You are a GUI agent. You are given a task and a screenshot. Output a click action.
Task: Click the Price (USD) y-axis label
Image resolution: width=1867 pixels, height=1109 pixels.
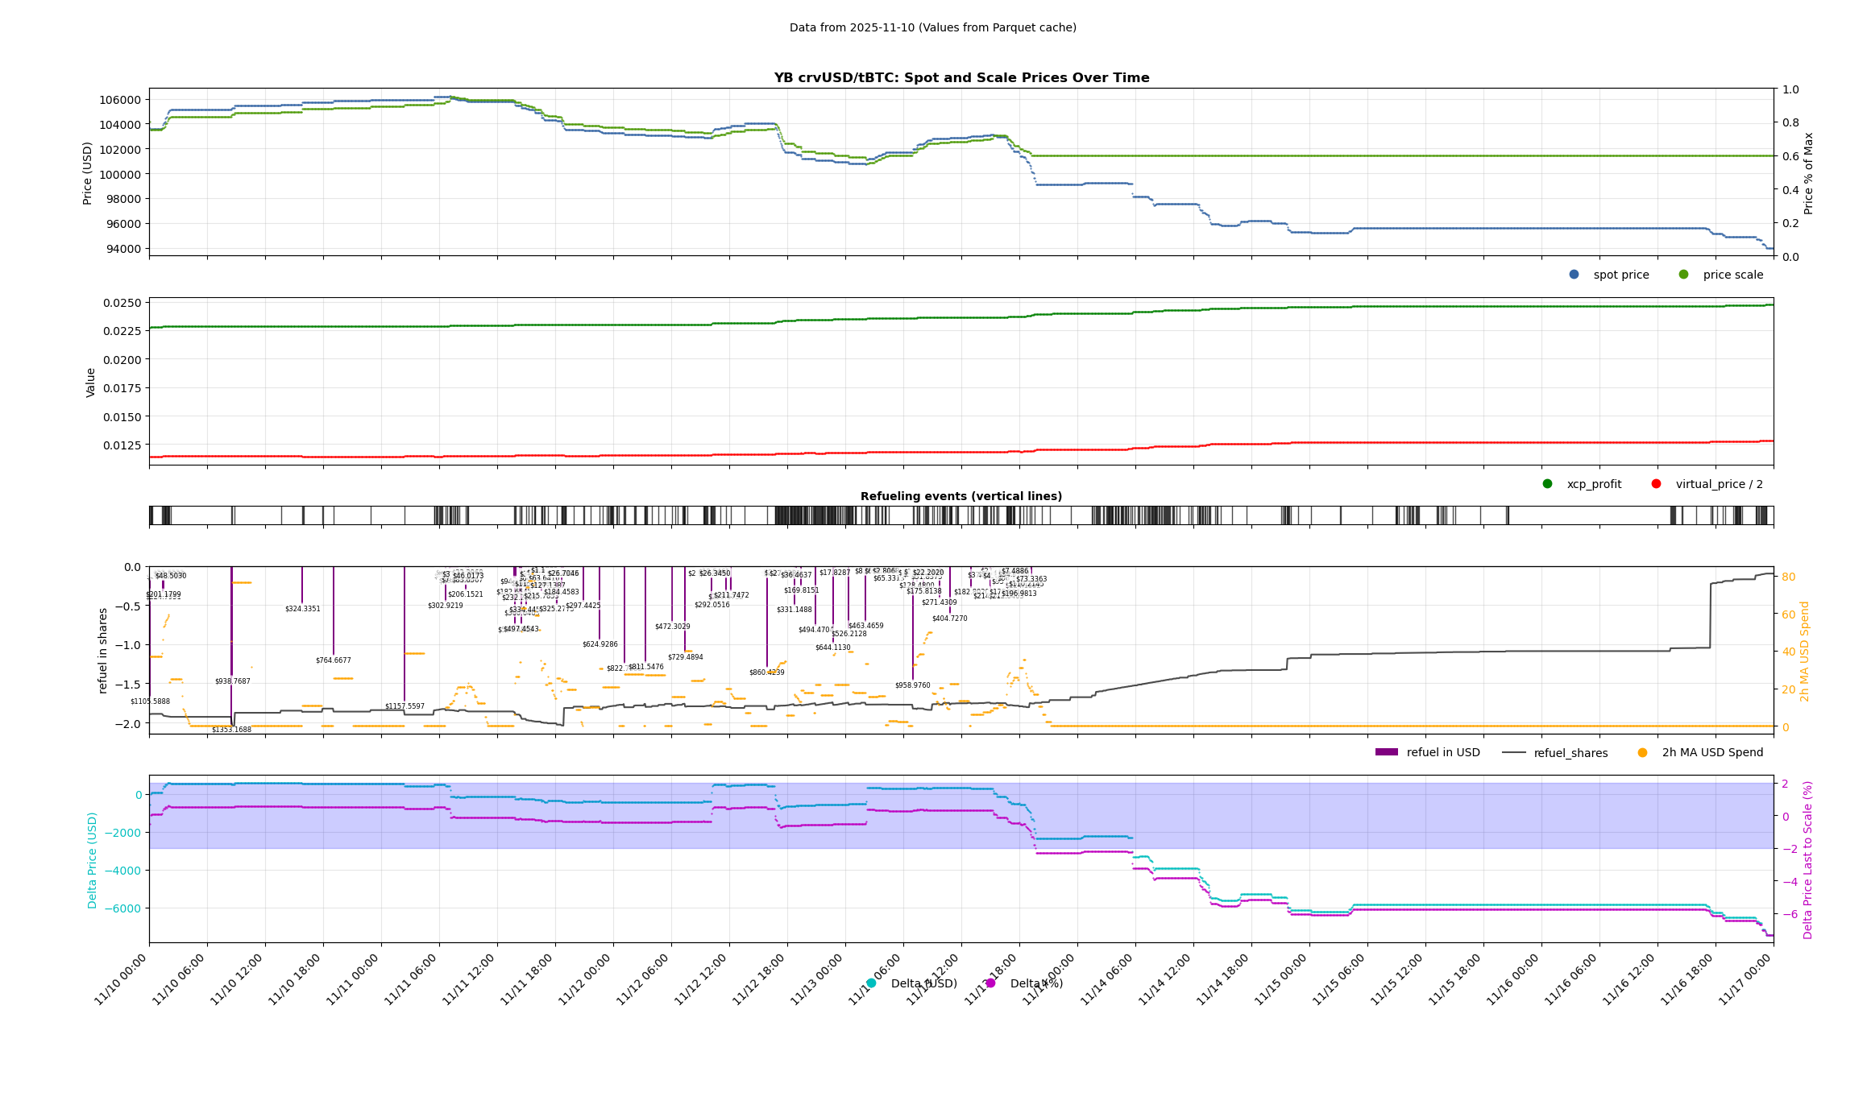click(x=88, y=173)
